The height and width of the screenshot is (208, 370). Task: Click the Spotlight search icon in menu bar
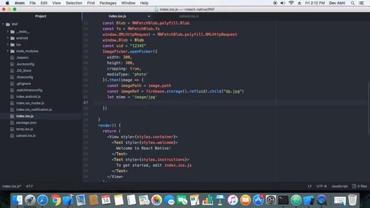pos(353,3)
